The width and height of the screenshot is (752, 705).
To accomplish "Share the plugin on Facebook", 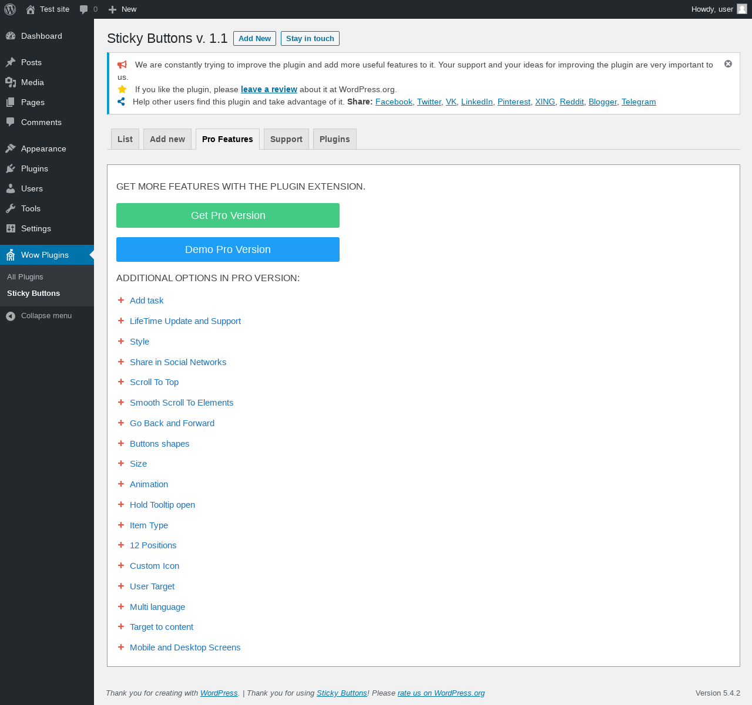I will click(394, 102).
